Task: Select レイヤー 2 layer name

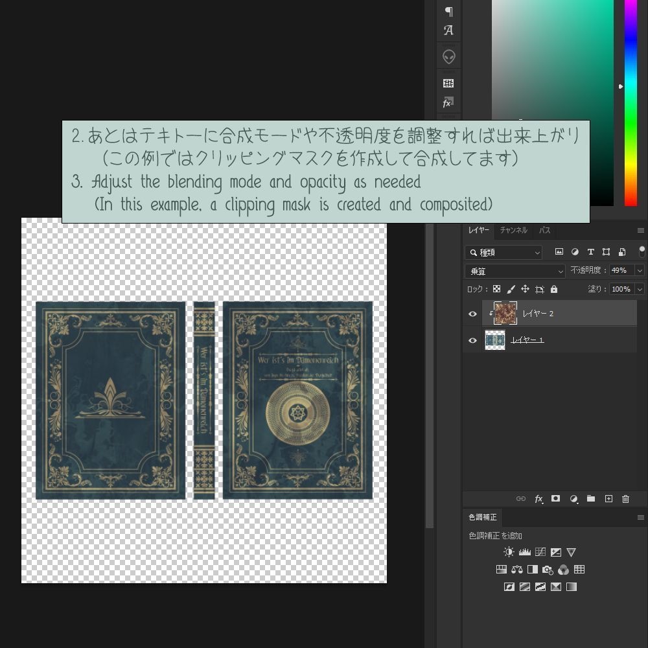Action: [x=538, y=314]
